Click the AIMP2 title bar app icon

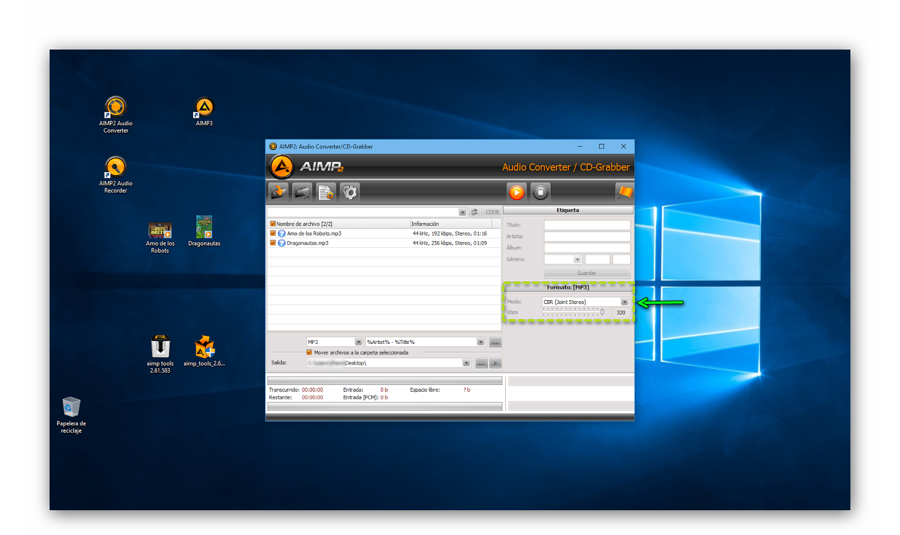click(273, 146)
